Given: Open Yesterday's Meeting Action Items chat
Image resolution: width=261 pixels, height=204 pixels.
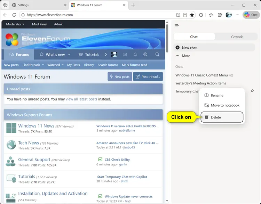Looking at the screenshot, I should (x=200, y=83).
